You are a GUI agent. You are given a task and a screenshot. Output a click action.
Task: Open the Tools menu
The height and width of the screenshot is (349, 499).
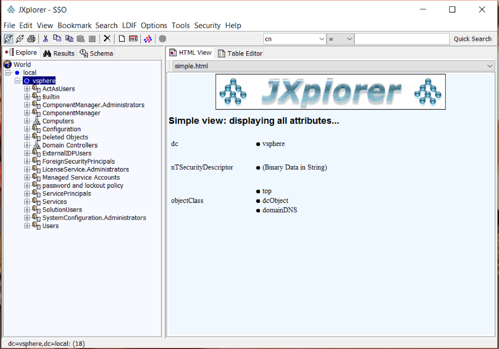point(181,26)
